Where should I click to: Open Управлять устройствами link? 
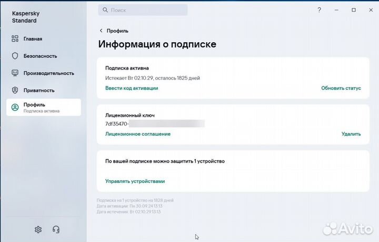[135, 181]
